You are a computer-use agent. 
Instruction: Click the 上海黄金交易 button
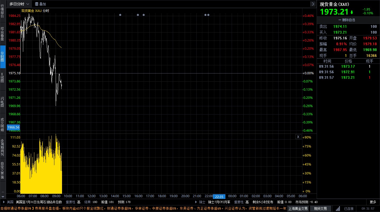tap(298, 209)
